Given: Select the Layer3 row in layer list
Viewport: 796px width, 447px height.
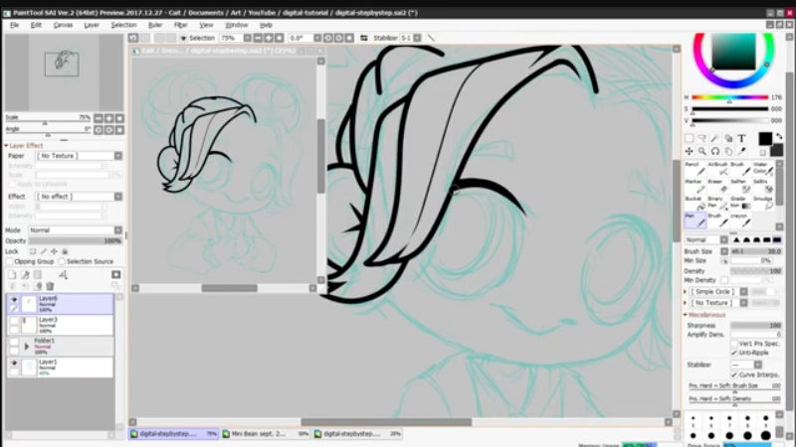Looking at the screenshot, I should pos(61,325).
